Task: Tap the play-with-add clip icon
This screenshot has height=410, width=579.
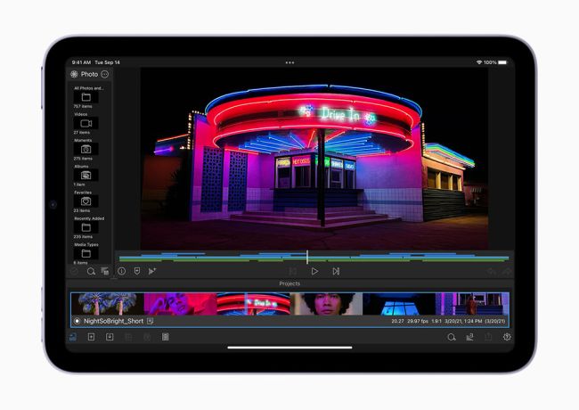Action: pyautogui.click(x=152, y=271)
